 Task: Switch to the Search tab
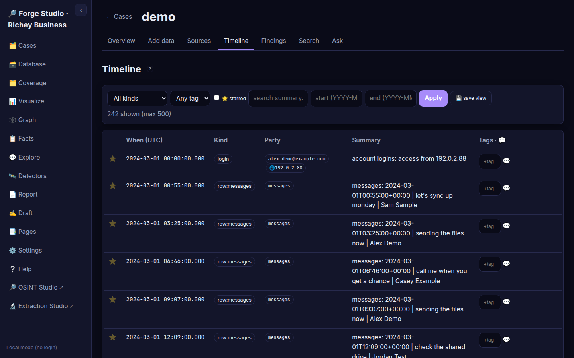[309, 41]
